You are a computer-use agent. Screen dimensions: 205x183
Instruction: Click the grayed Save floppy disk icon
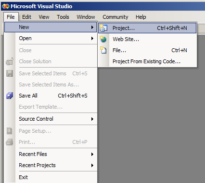pyautogui.click(x=10, y=73)
